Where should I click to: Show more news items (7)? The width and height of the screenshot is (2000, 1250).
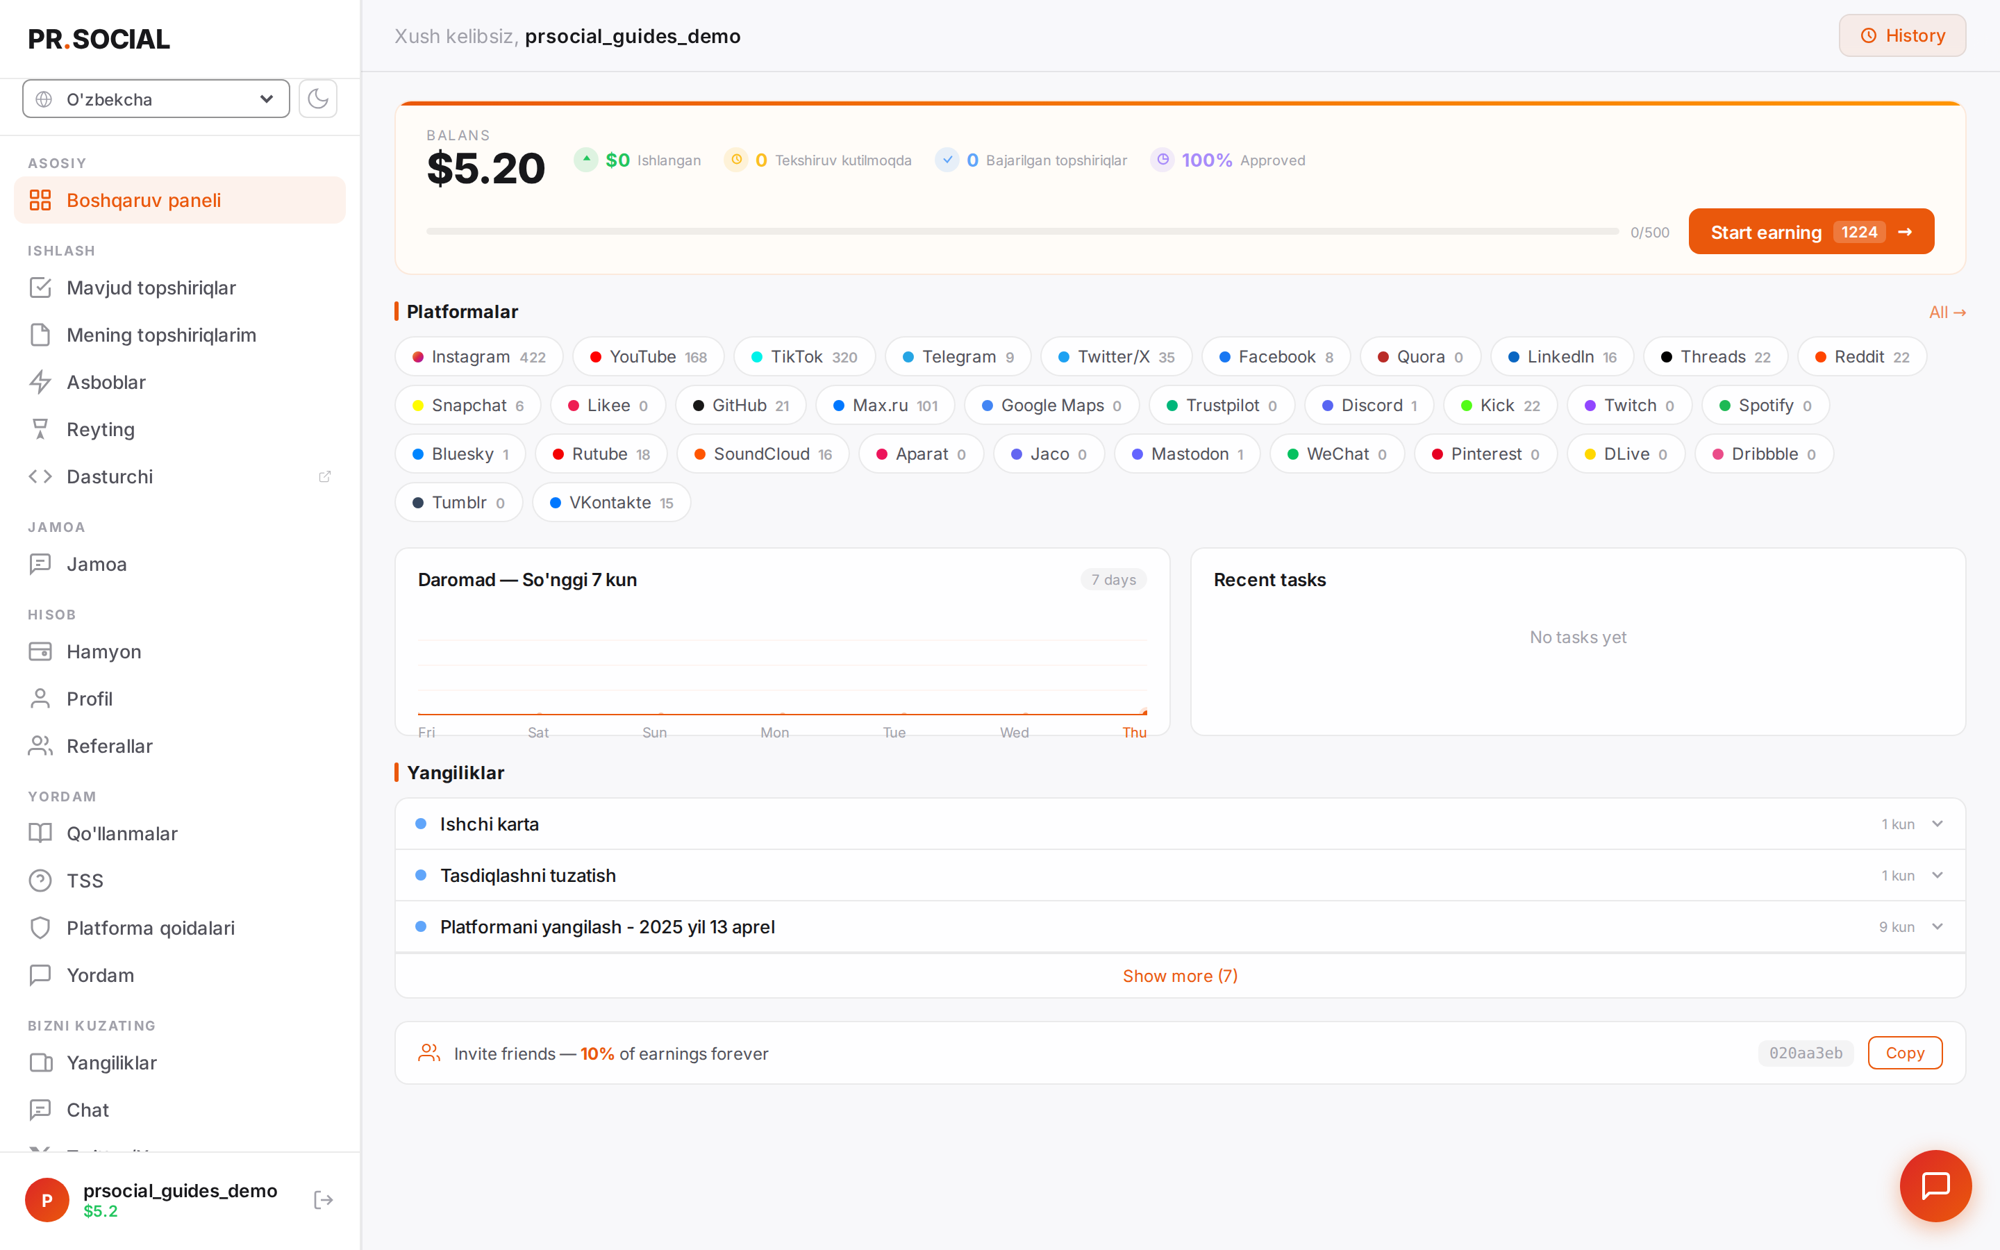pyautogui.click(x=1179, y=976)
